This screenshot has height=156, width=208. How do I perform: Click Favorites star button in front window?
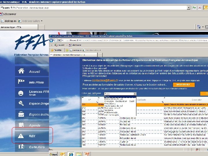[x=56, y=50]
